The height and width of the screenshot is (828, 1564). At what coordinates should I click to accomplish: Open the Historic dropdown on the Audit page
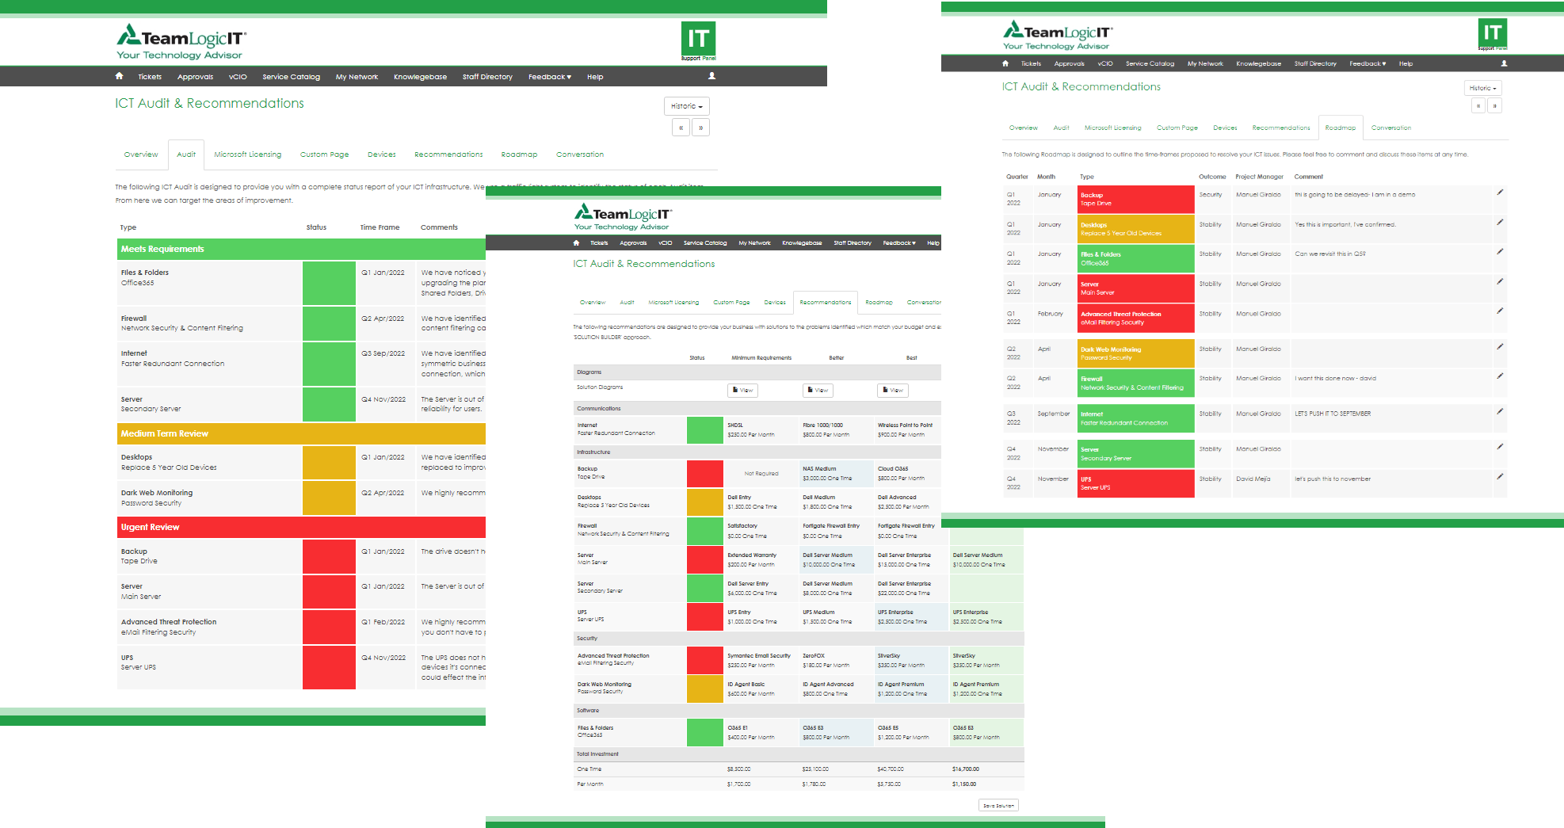coord(686,106)
